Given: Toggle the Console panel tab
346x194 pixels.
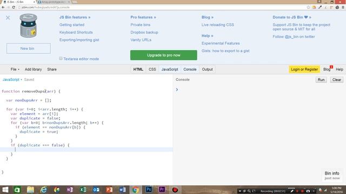Looking at the screenshot, I should coord(190,70).
